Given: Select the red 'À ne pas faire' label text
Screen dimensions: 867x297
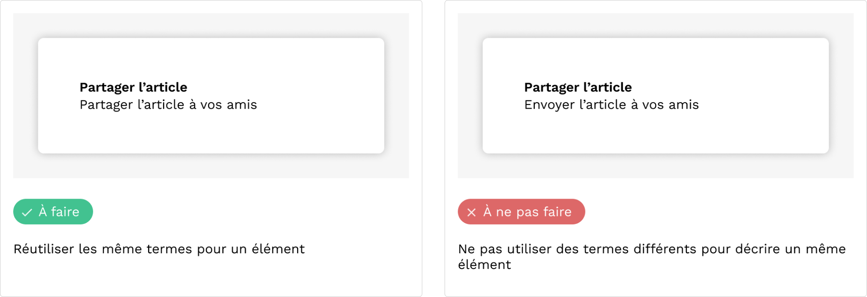Looking at the screenshot, I should click(x=527, y=212).
